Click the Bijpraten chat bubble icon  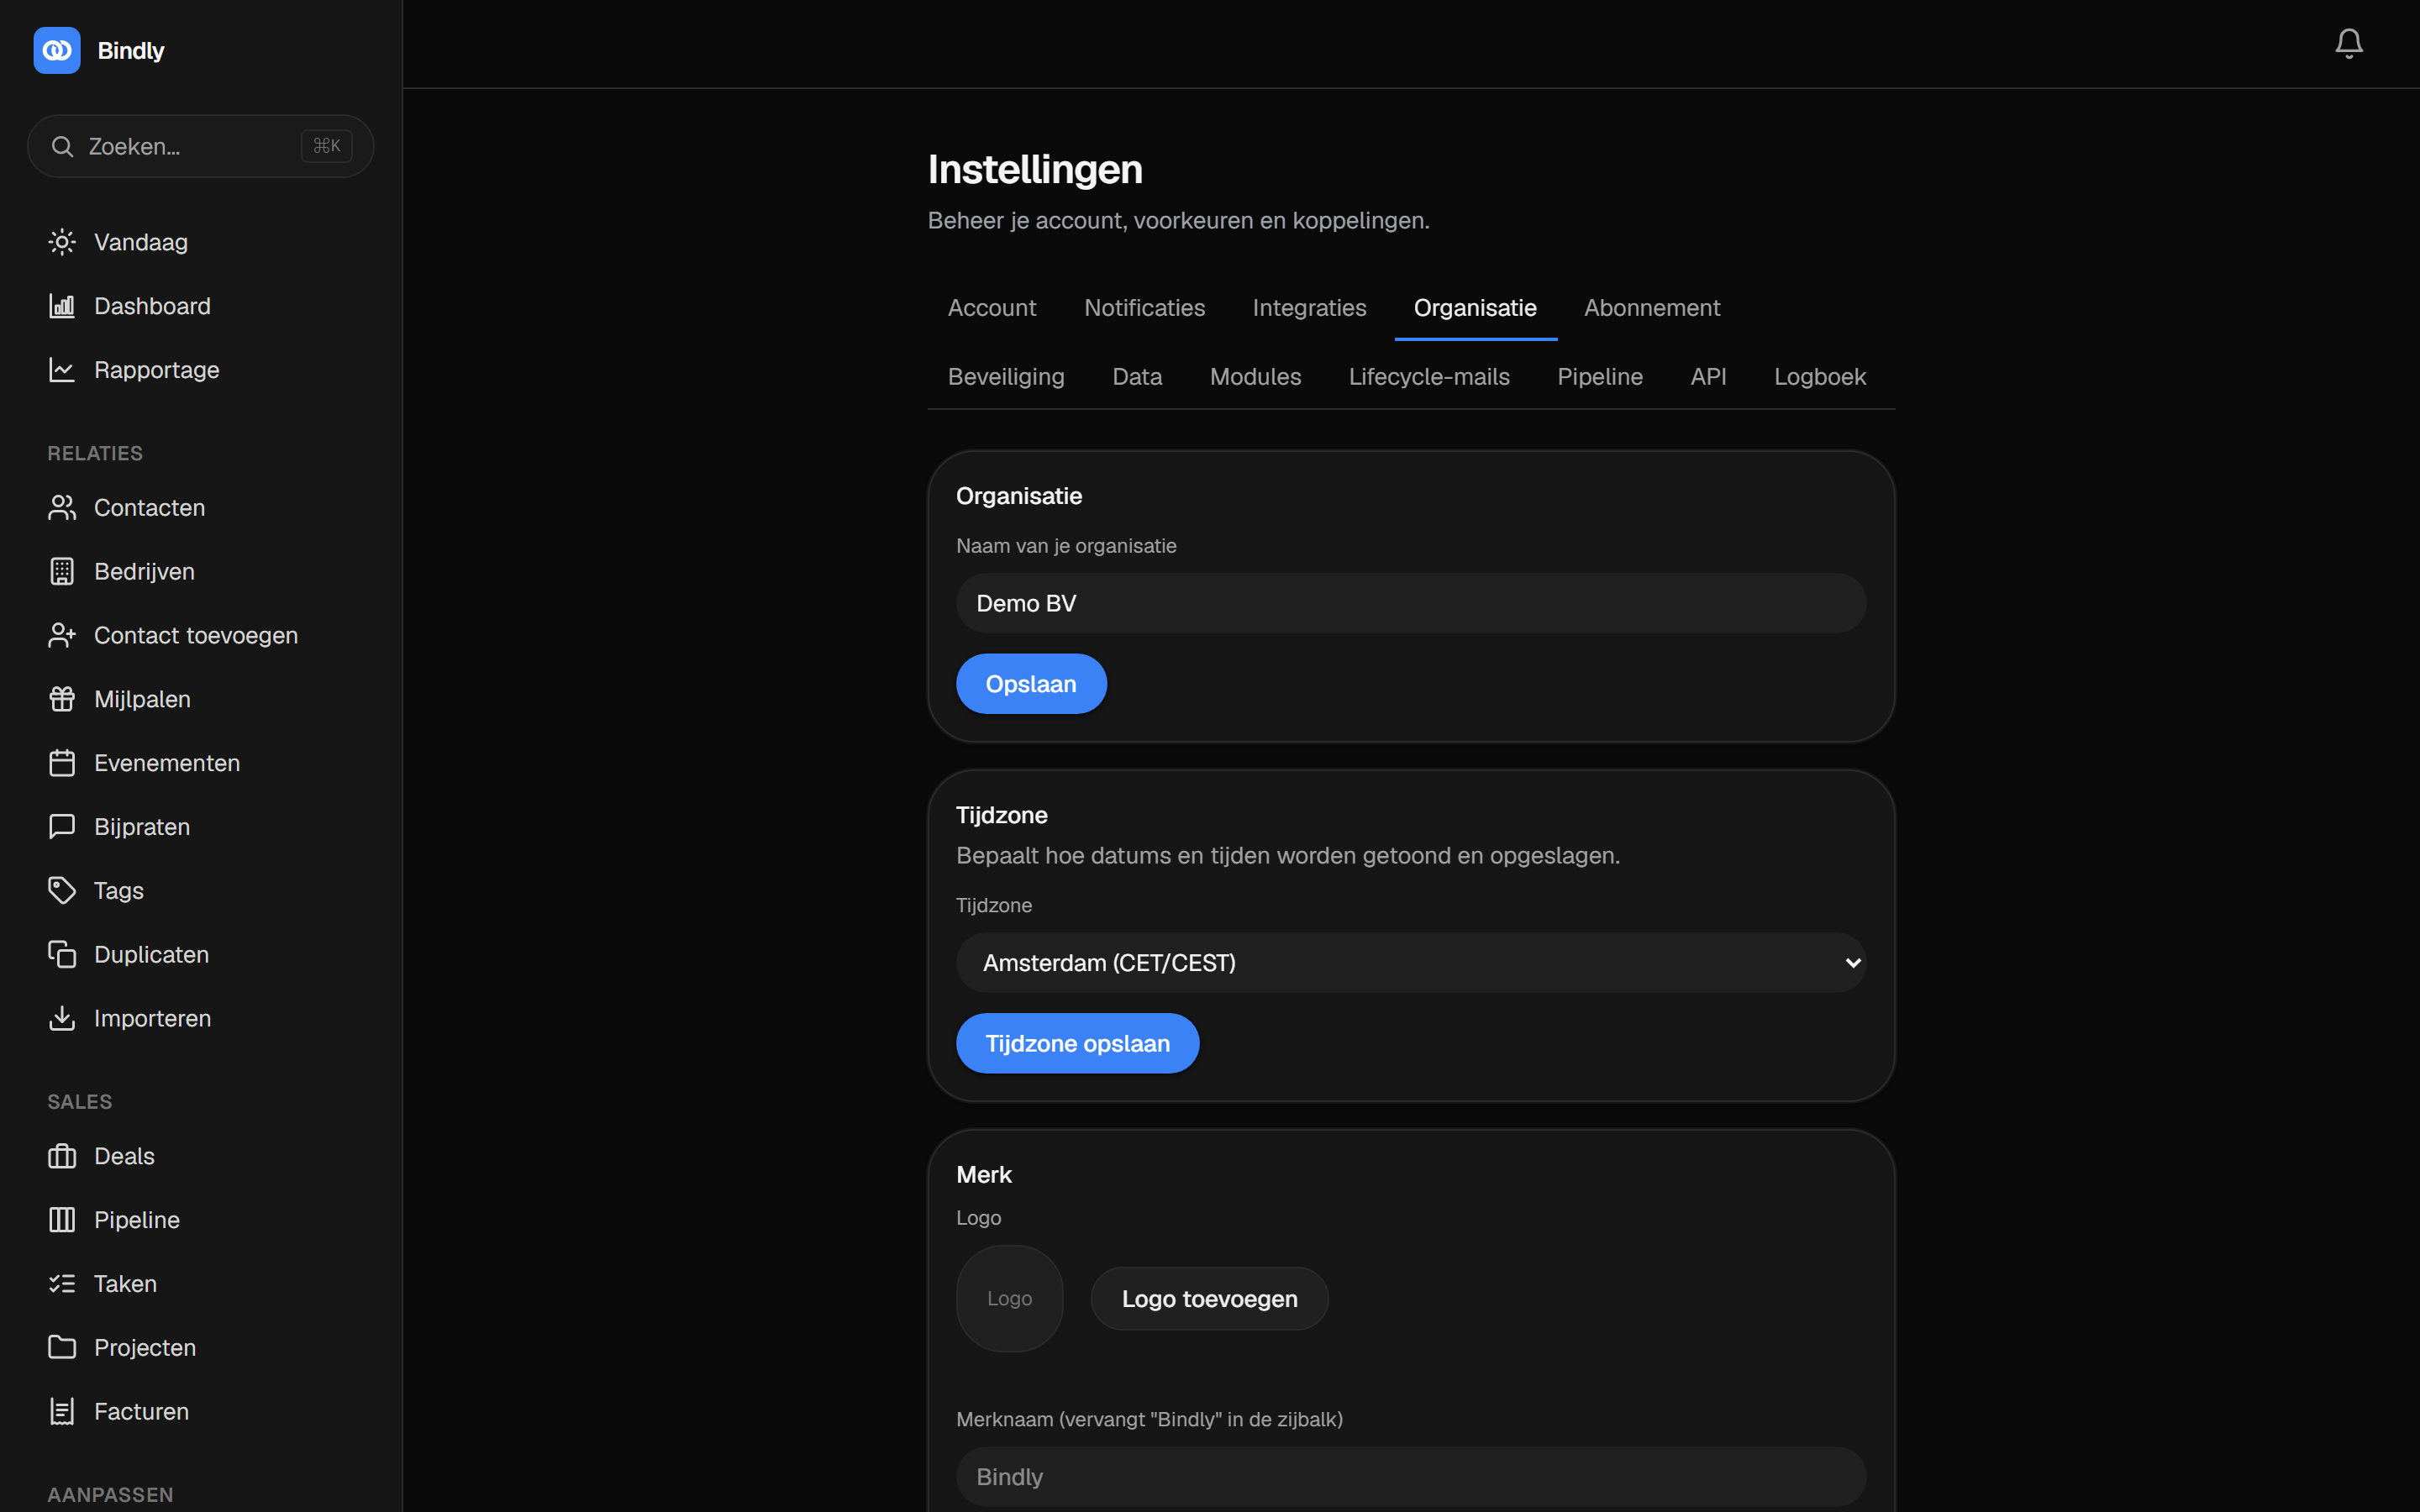[62, 827]
